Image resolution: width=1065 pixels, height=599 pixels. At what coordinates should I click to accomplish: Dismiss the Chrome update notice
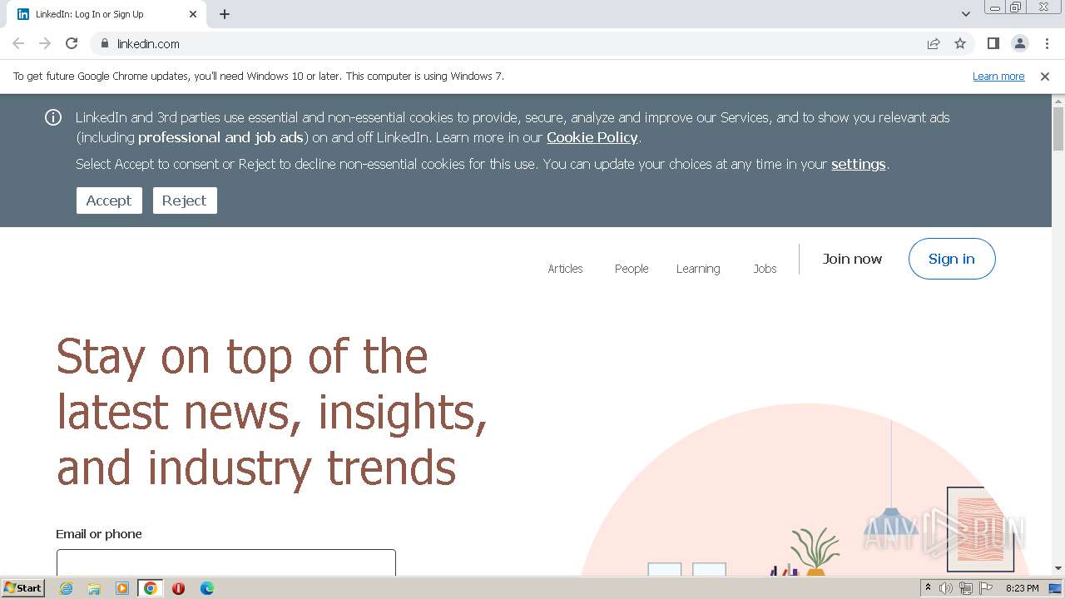tap(1045, 77)
